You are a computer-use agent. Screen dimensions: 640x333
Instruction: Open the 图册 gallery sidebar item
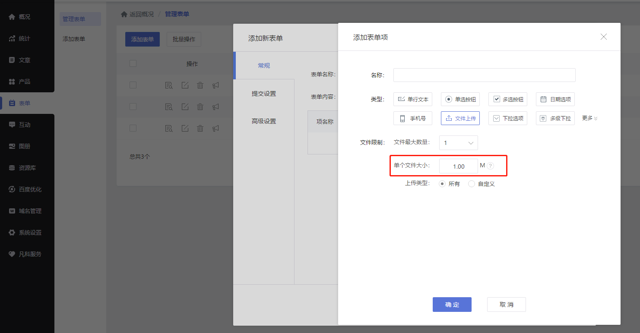[27, 146]
